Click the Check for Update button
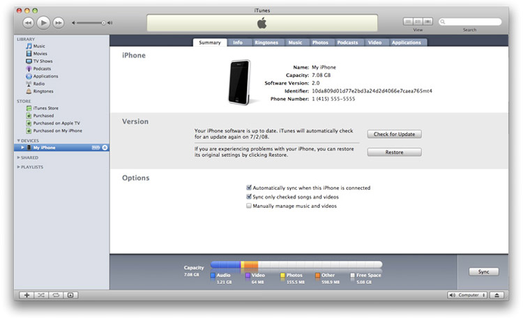 [x=394, y=134]
